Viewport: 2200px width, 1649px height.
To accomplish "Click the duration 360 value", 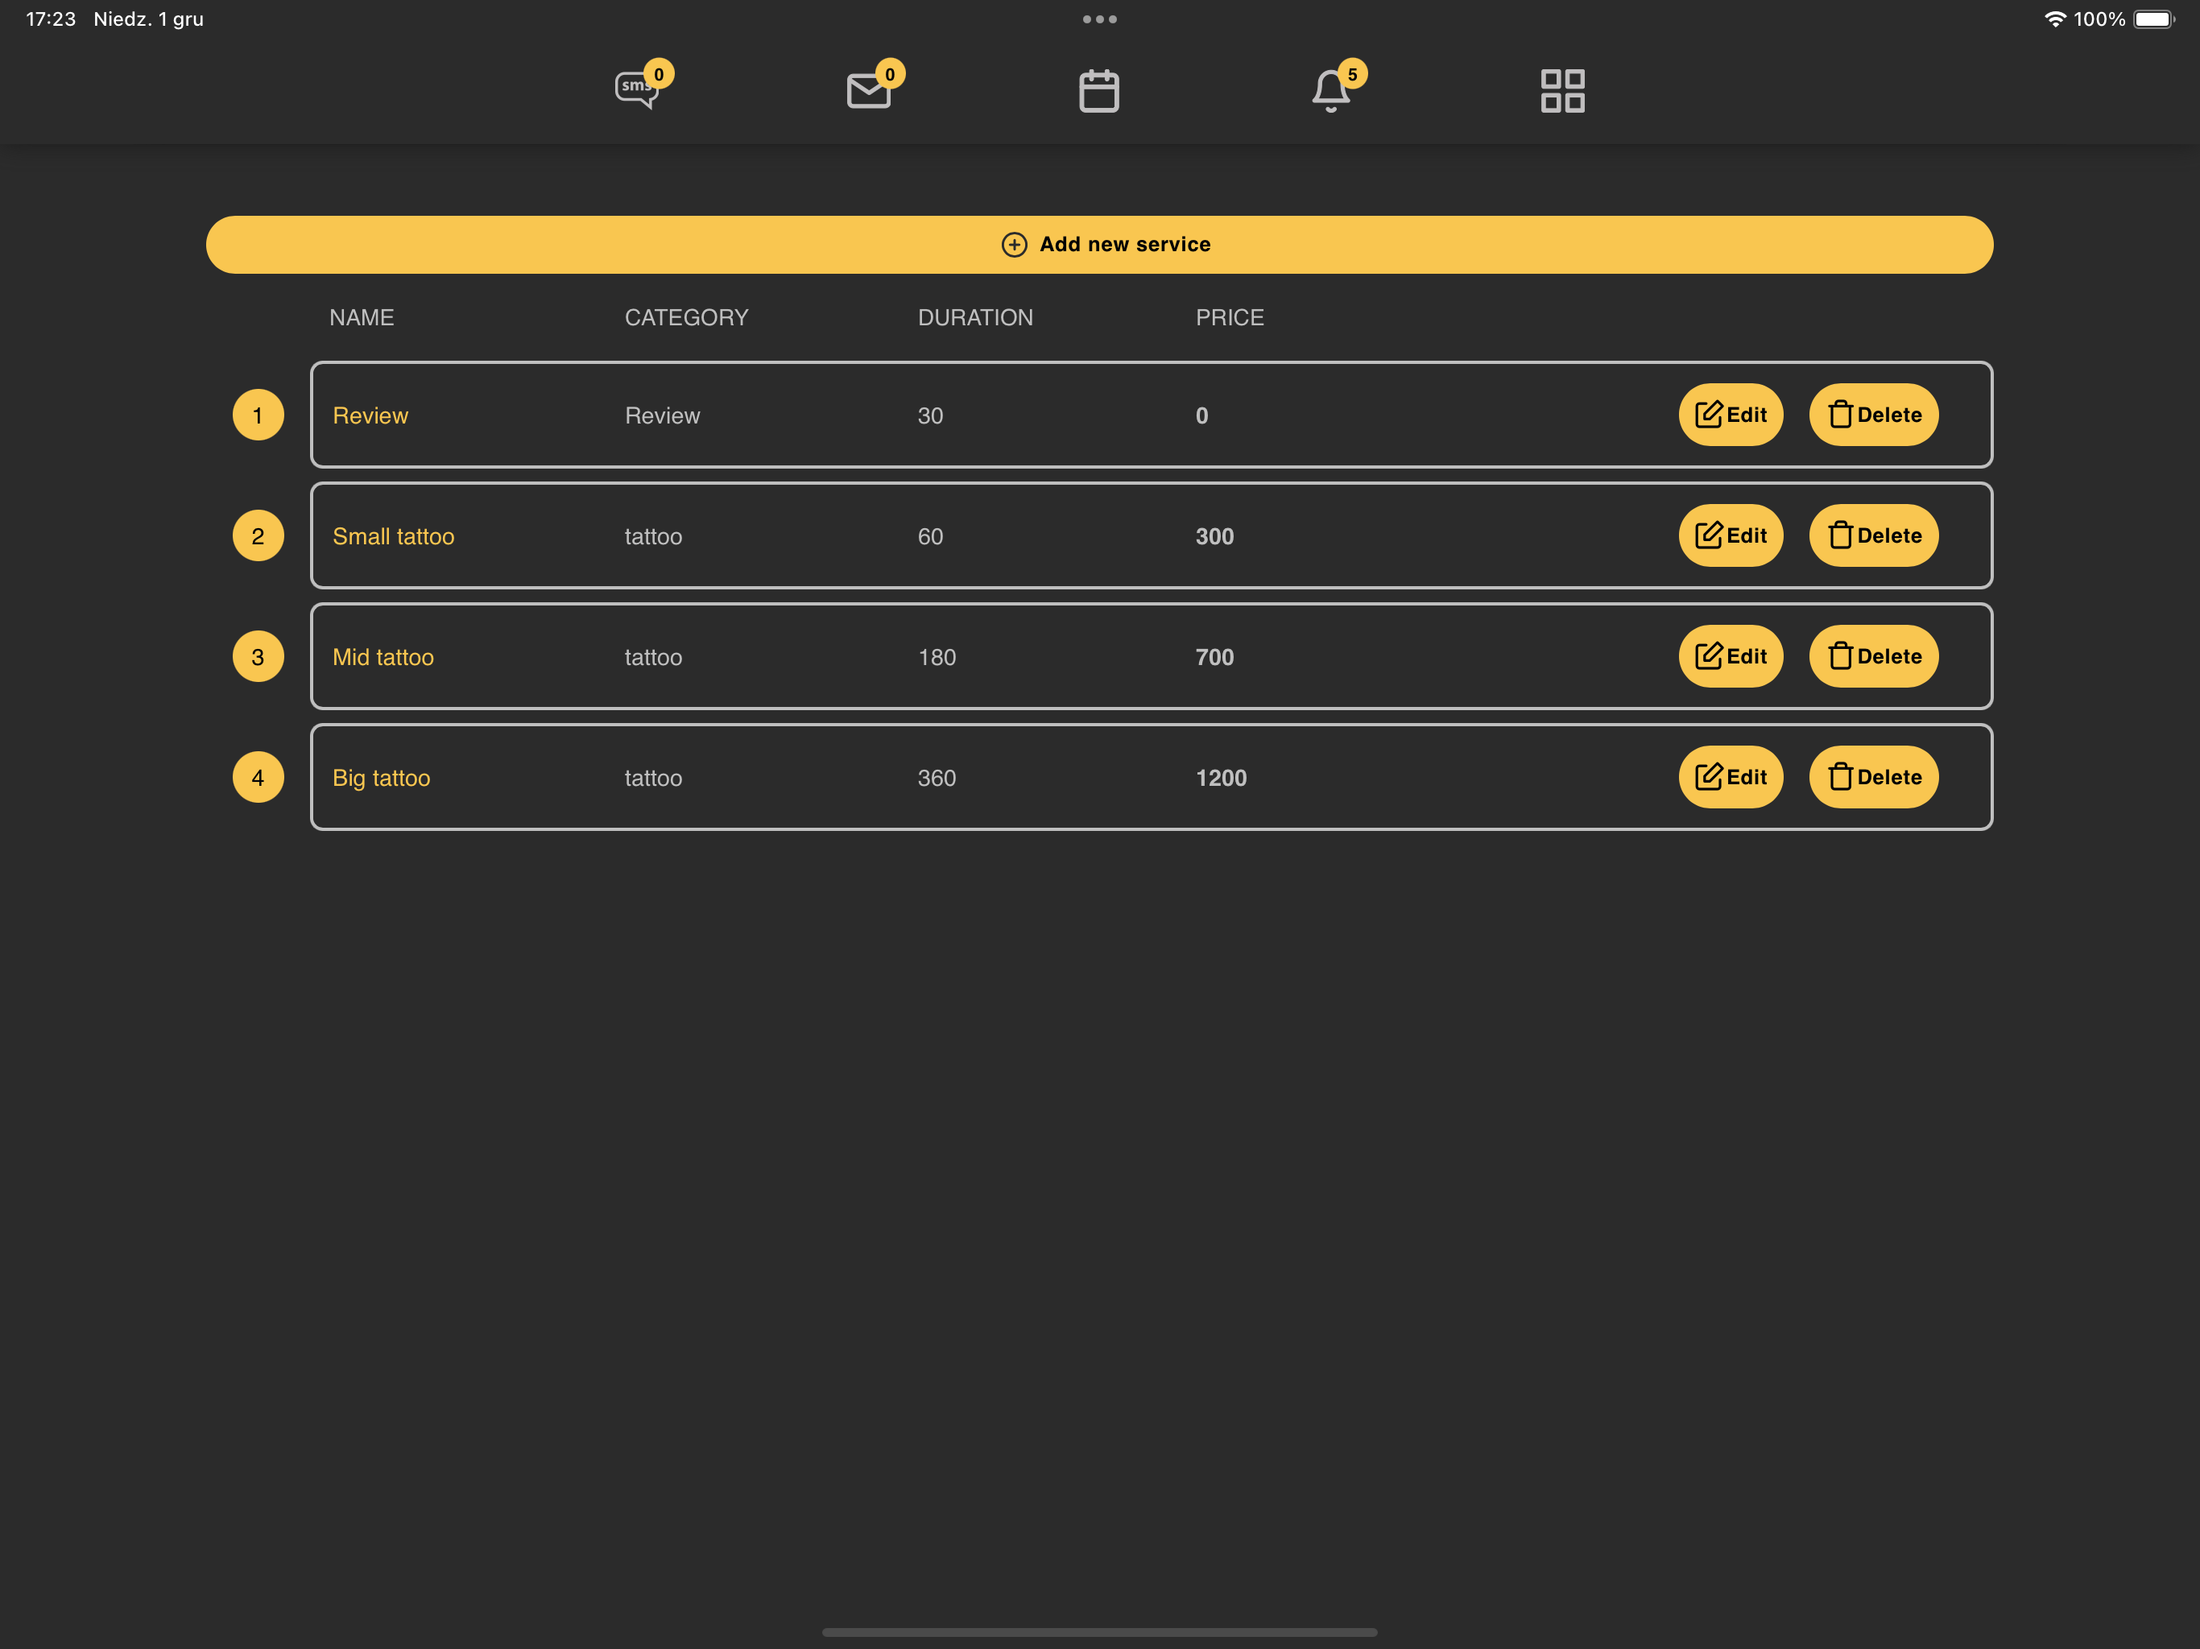I will coord(937,778).
